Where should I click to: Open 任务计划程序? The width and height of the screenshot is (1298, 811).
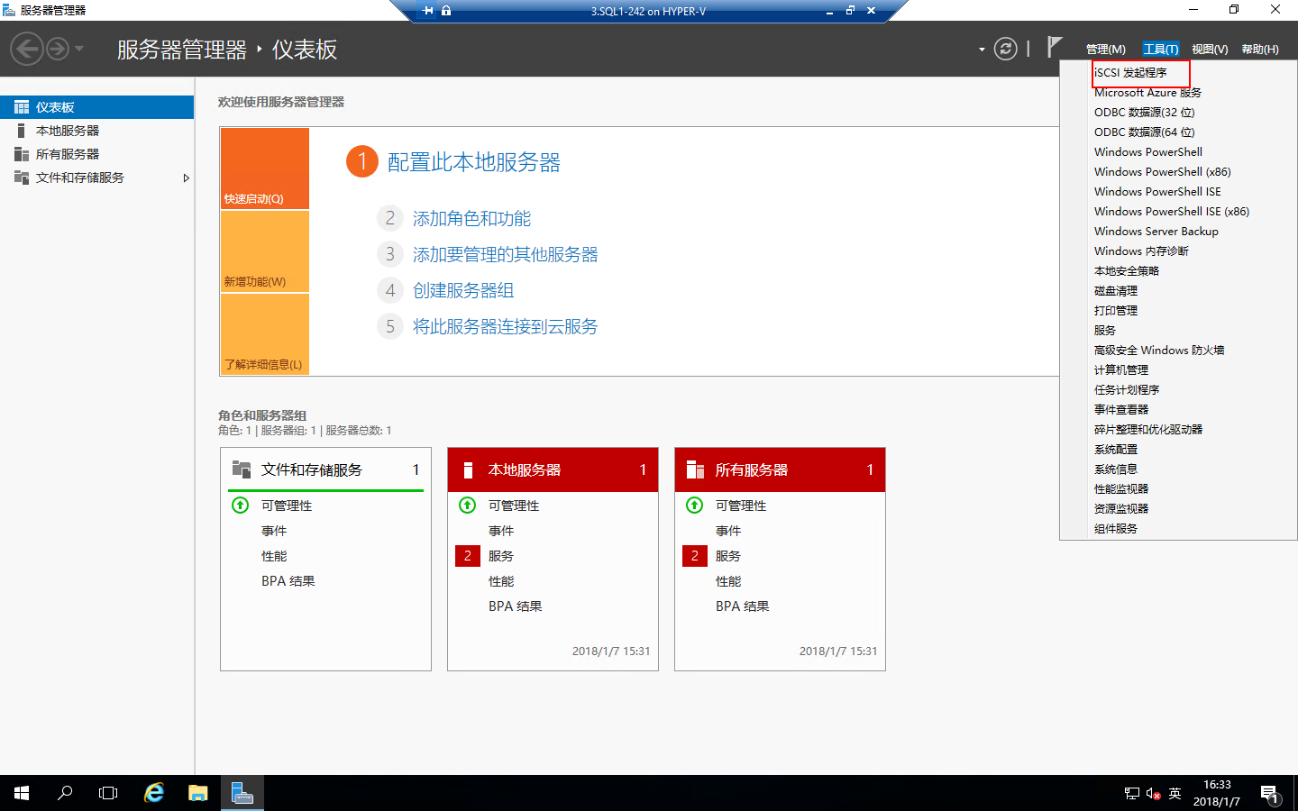(1127, 390)
